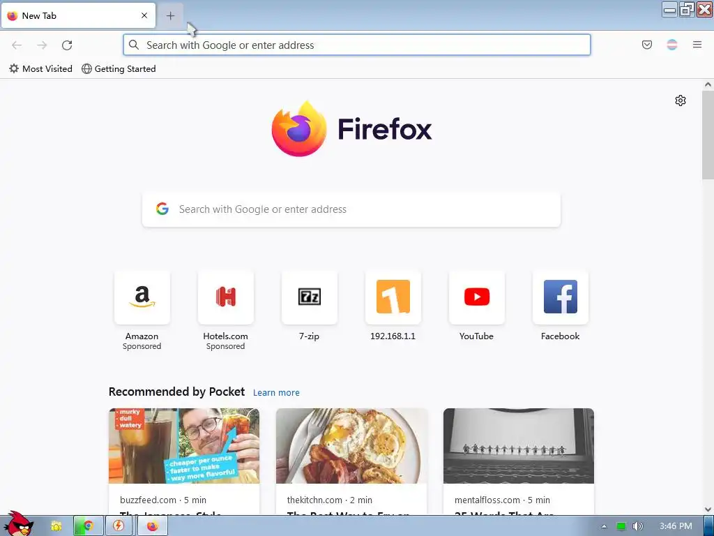This screenshot has height=536, width=714.
Task: Go back one page with back arrow
Action: coord(17,45)
